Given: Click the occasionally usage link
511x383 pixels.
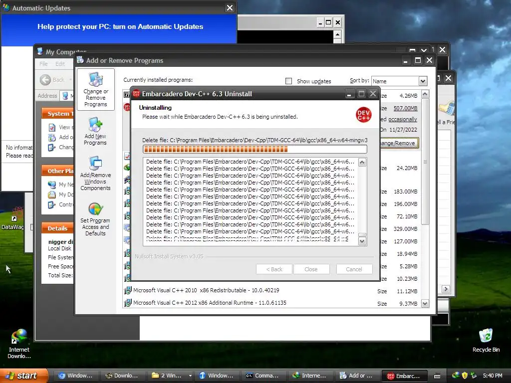Looking at the screenshot, I should tap(403, 119).
